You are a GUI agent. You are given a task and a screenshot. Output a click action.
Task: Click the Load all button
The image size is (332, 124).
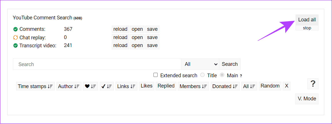[307, 20]
